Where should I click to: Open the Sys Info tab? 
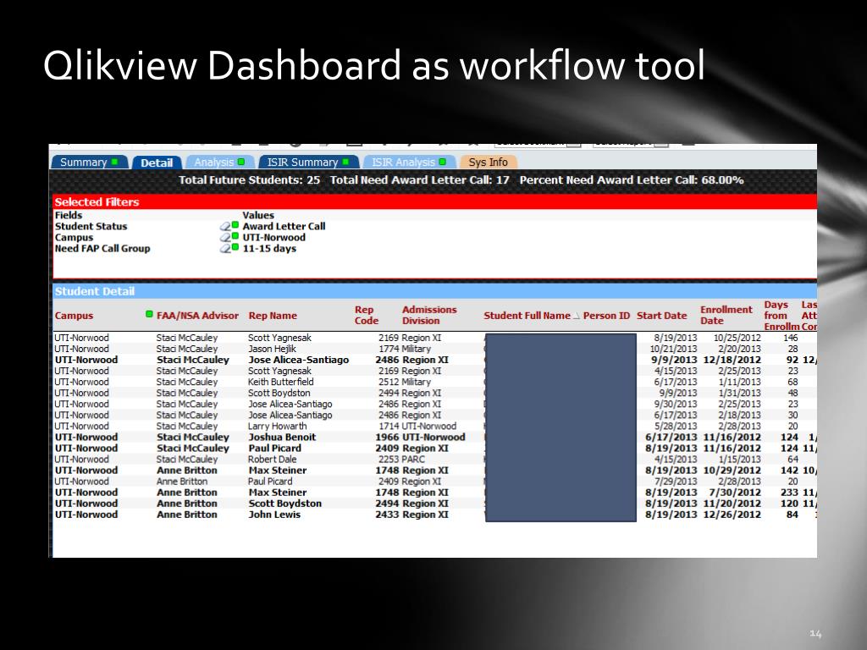point(488,162)
